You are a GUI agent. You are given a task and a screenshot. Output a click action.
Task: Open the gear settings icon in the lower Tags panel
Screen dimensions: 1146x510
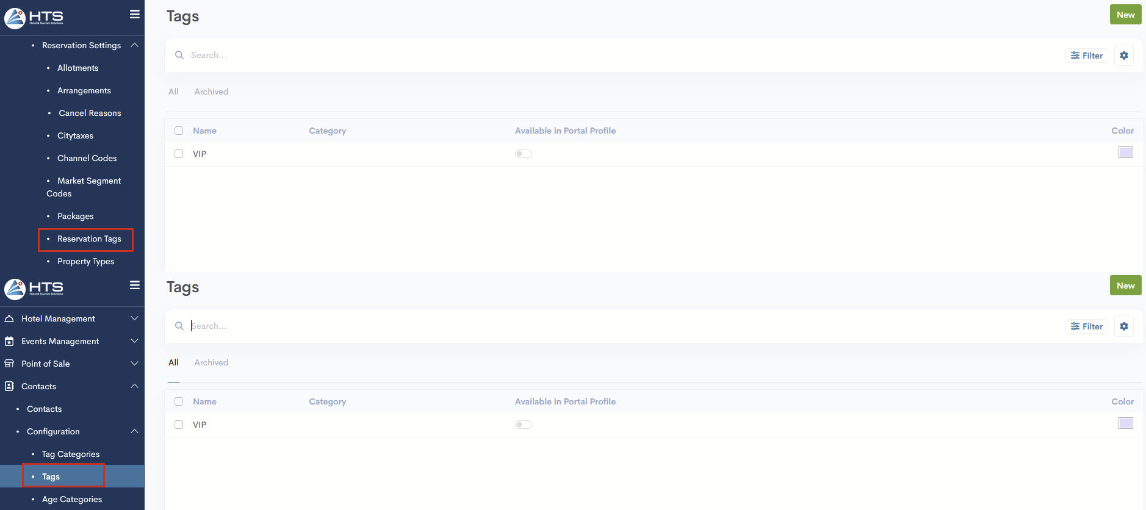click(1123, 326)
